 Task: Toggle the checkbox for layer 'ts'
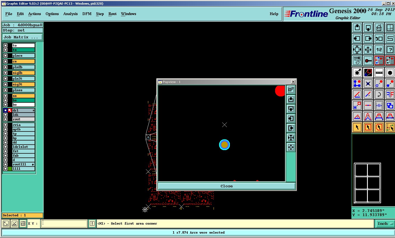click(x=5, y=50)
